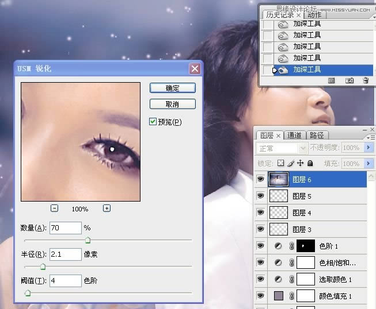Open the blend mode dropdown showing 正常
Viewport: 376px width, 309px height.
(282, 148)
